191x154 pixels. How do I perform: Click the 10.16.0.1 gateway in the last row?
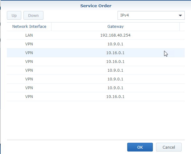coord(115,97)
